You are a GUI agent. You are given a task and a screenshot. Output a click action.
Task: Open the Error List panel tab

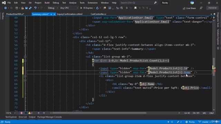click(23, 117)
